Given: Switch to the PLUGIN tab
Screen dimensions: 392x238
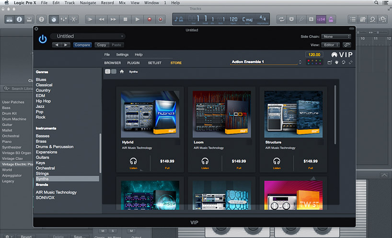Looking at the screenshot, I should [133, 63].
